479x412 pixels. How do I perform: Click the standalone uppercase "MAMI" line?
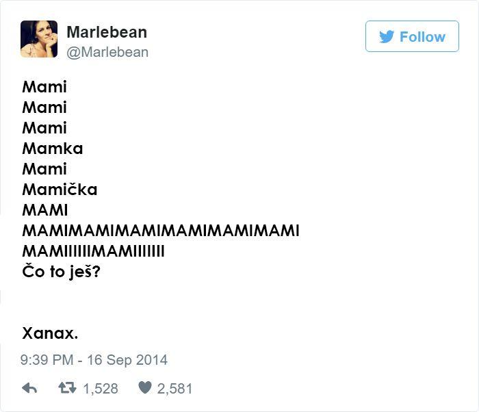click(45, 210)
